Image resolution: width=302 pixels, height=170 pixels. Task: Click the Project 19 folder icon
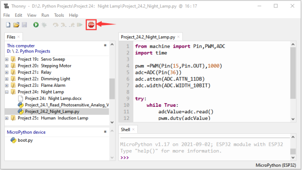click(13, 59)
